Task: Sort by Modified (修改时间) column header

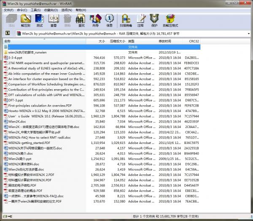Action: tap(170, 41)
